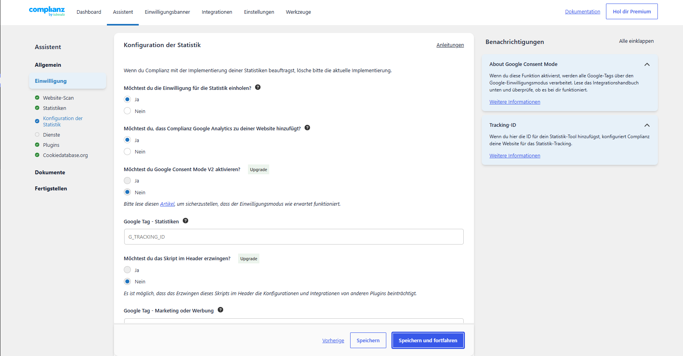Go to the Dienste wizard step
The image size is (683, 356).
(51, 135)
